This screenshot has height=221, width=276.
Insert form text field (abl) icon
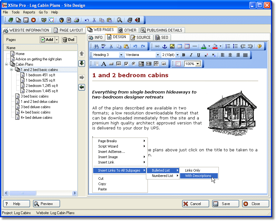[x=119, y=64]
